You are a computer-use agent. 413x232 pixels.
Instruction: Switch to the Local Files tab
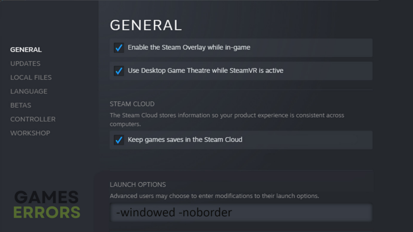(x=31, y=77)
